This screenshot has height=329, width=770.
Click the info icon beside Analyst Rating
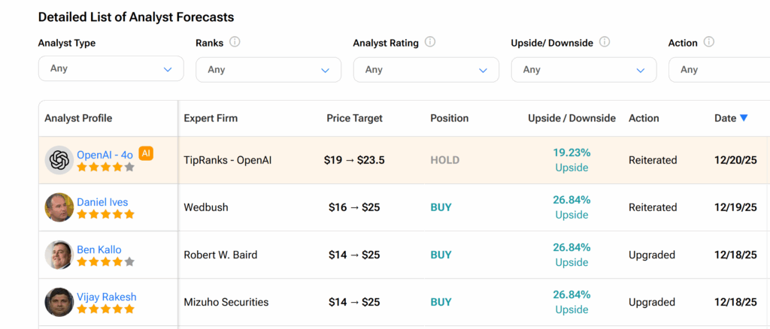click(430, 43)
